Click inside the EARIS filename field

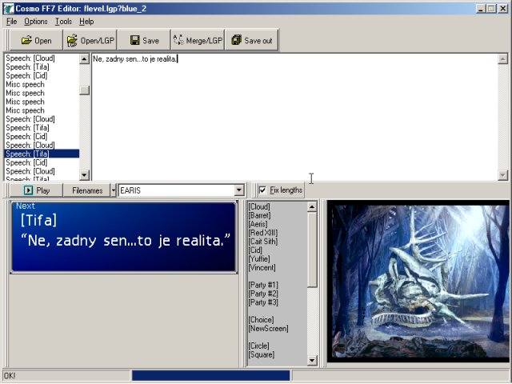(x=176, y=190)
